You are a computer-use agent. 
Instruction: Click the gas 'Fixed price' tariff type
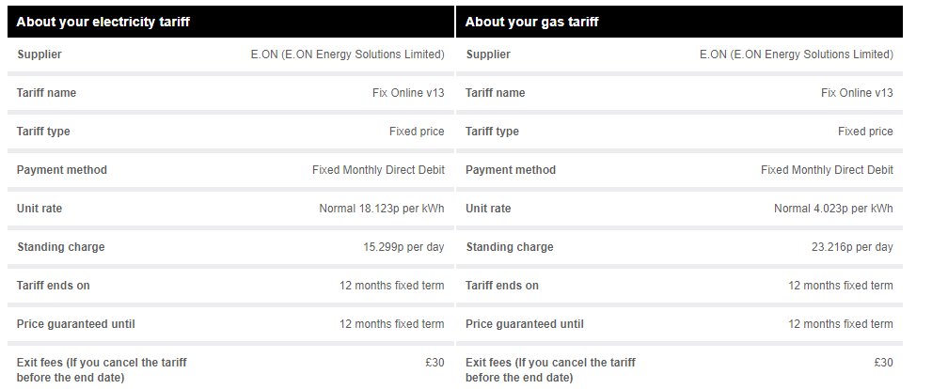(865, 132)
